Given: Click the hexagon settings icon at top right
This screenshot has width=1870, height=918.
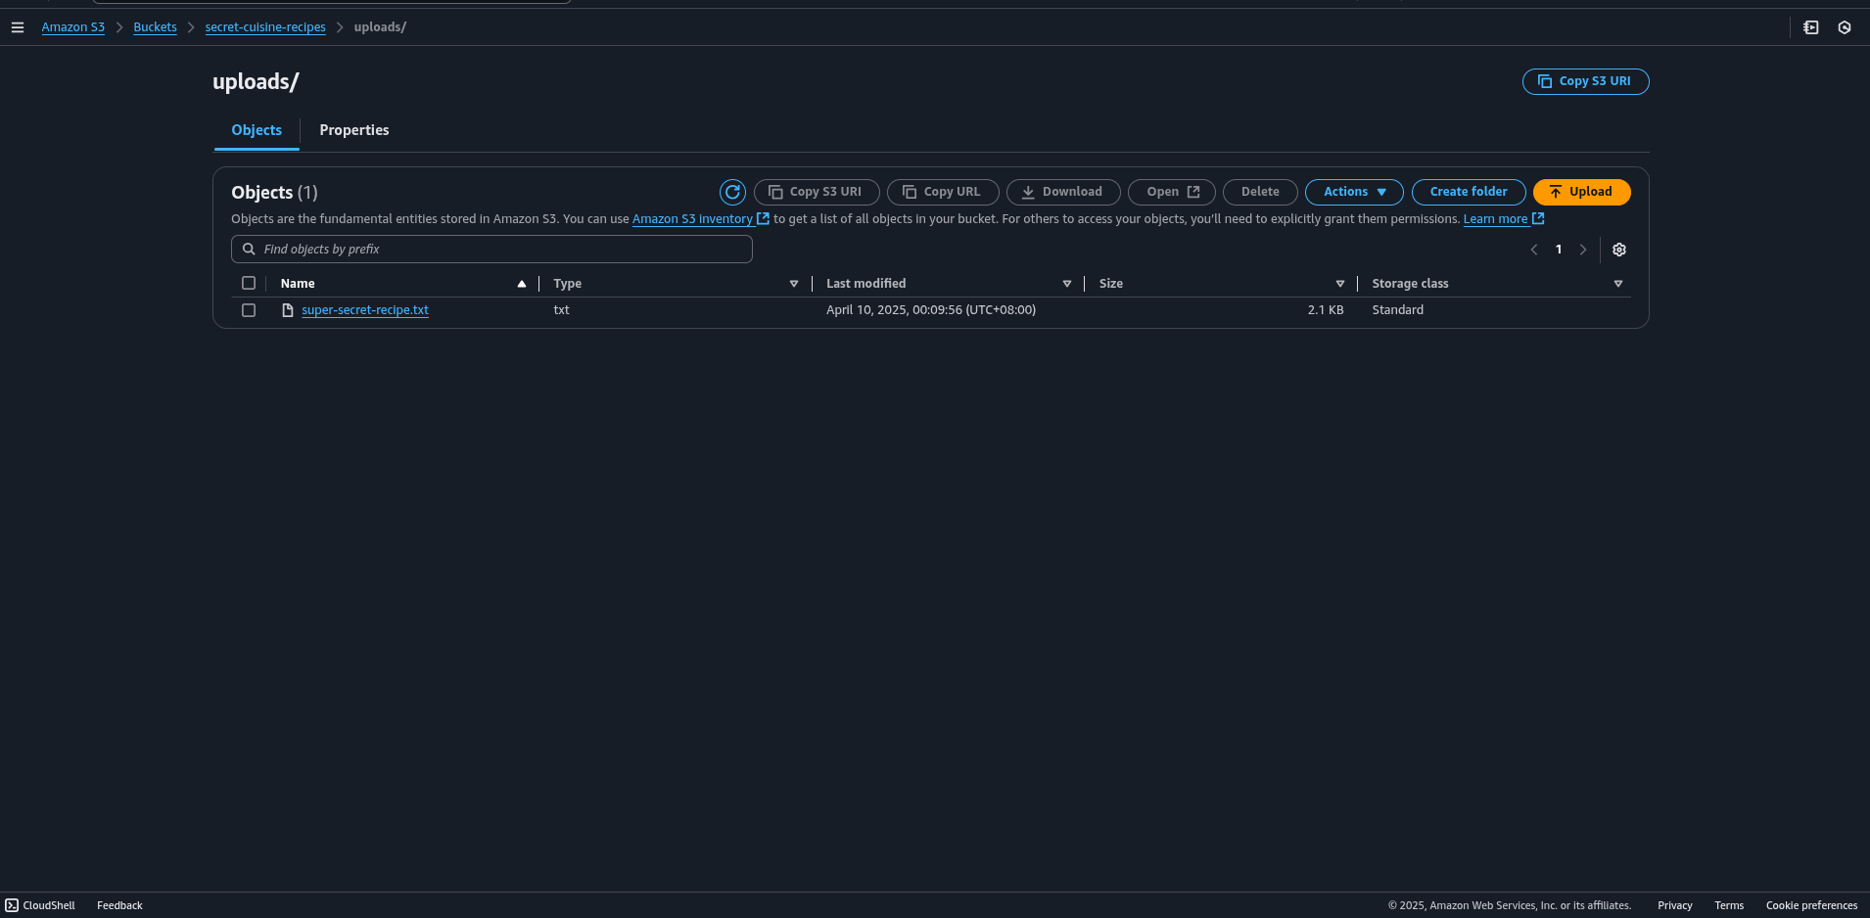Looking at the screenshot, I should pos(1845,27).
